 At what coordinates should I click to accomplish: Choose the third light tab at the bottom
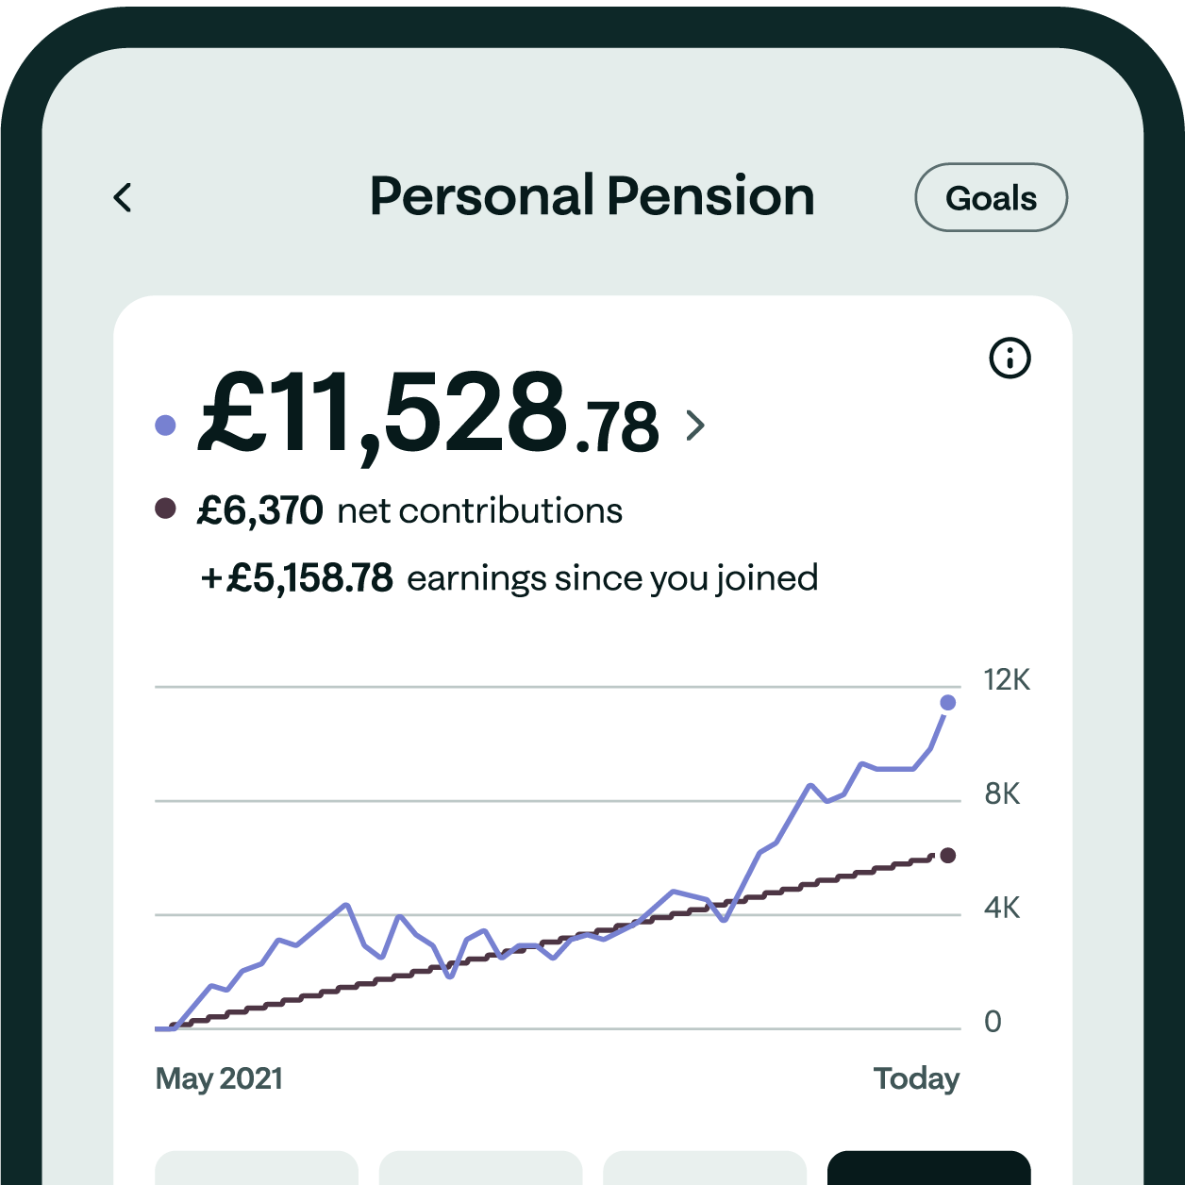[705, 1168]
